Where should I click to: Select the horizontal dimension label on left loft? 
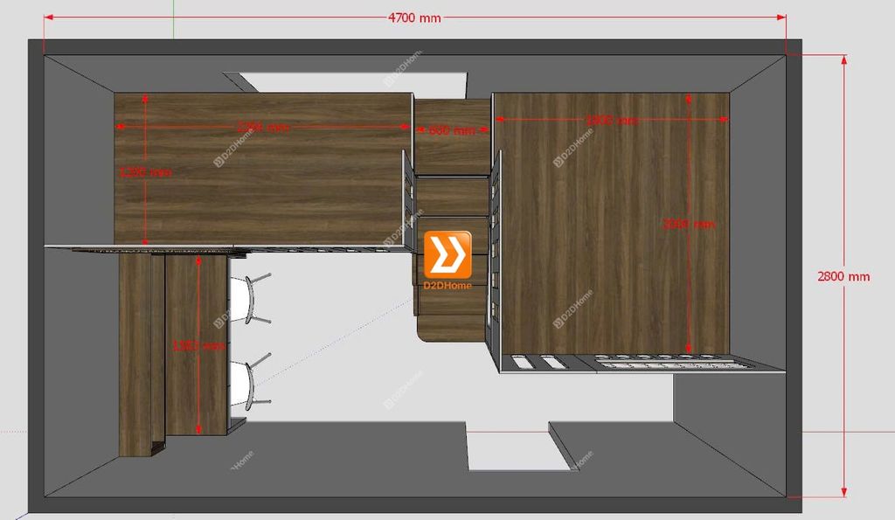pyautogui.click(x=262, y=128)
